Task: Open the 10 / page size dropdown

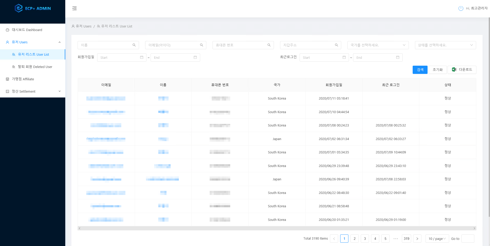Action: pos(437,239)
